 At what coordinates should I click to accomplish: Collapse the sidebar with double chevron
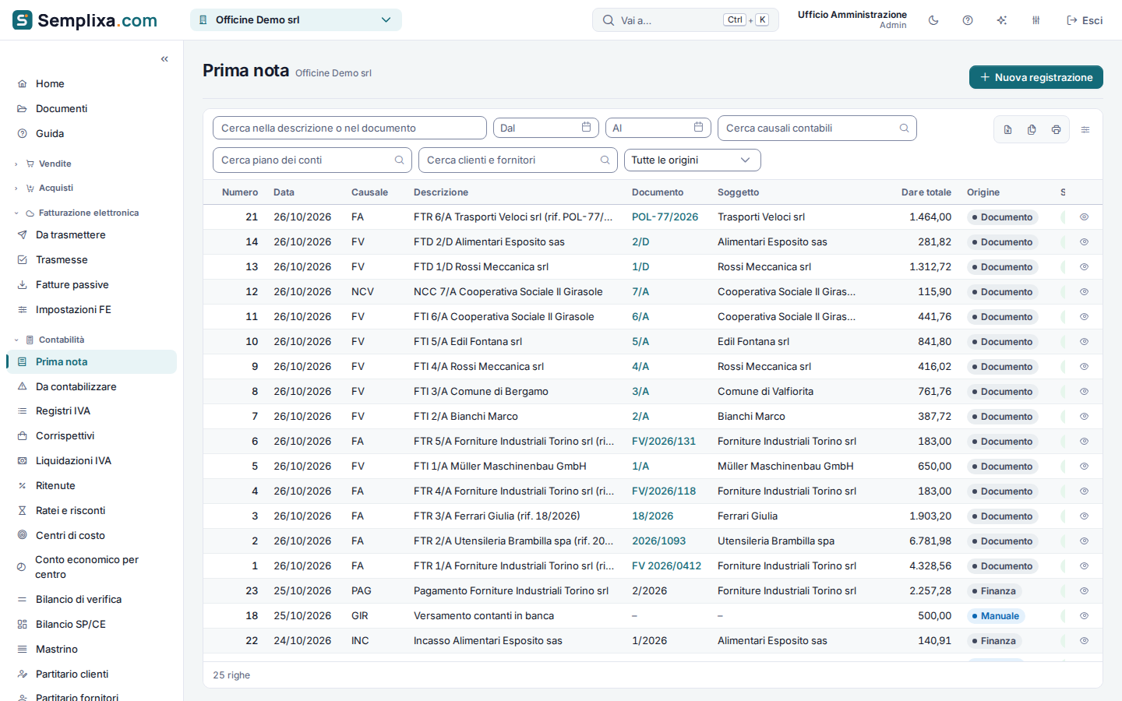tap(164, 59)
